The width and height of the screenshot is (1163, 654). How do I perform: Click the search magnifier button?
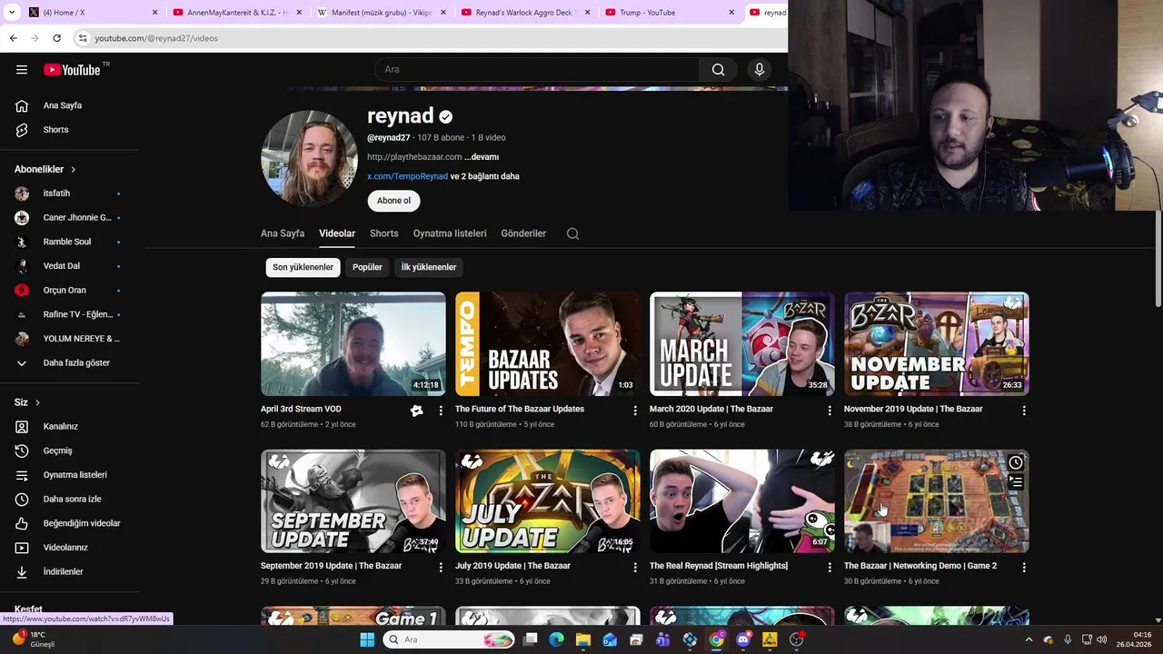(718, 70)
